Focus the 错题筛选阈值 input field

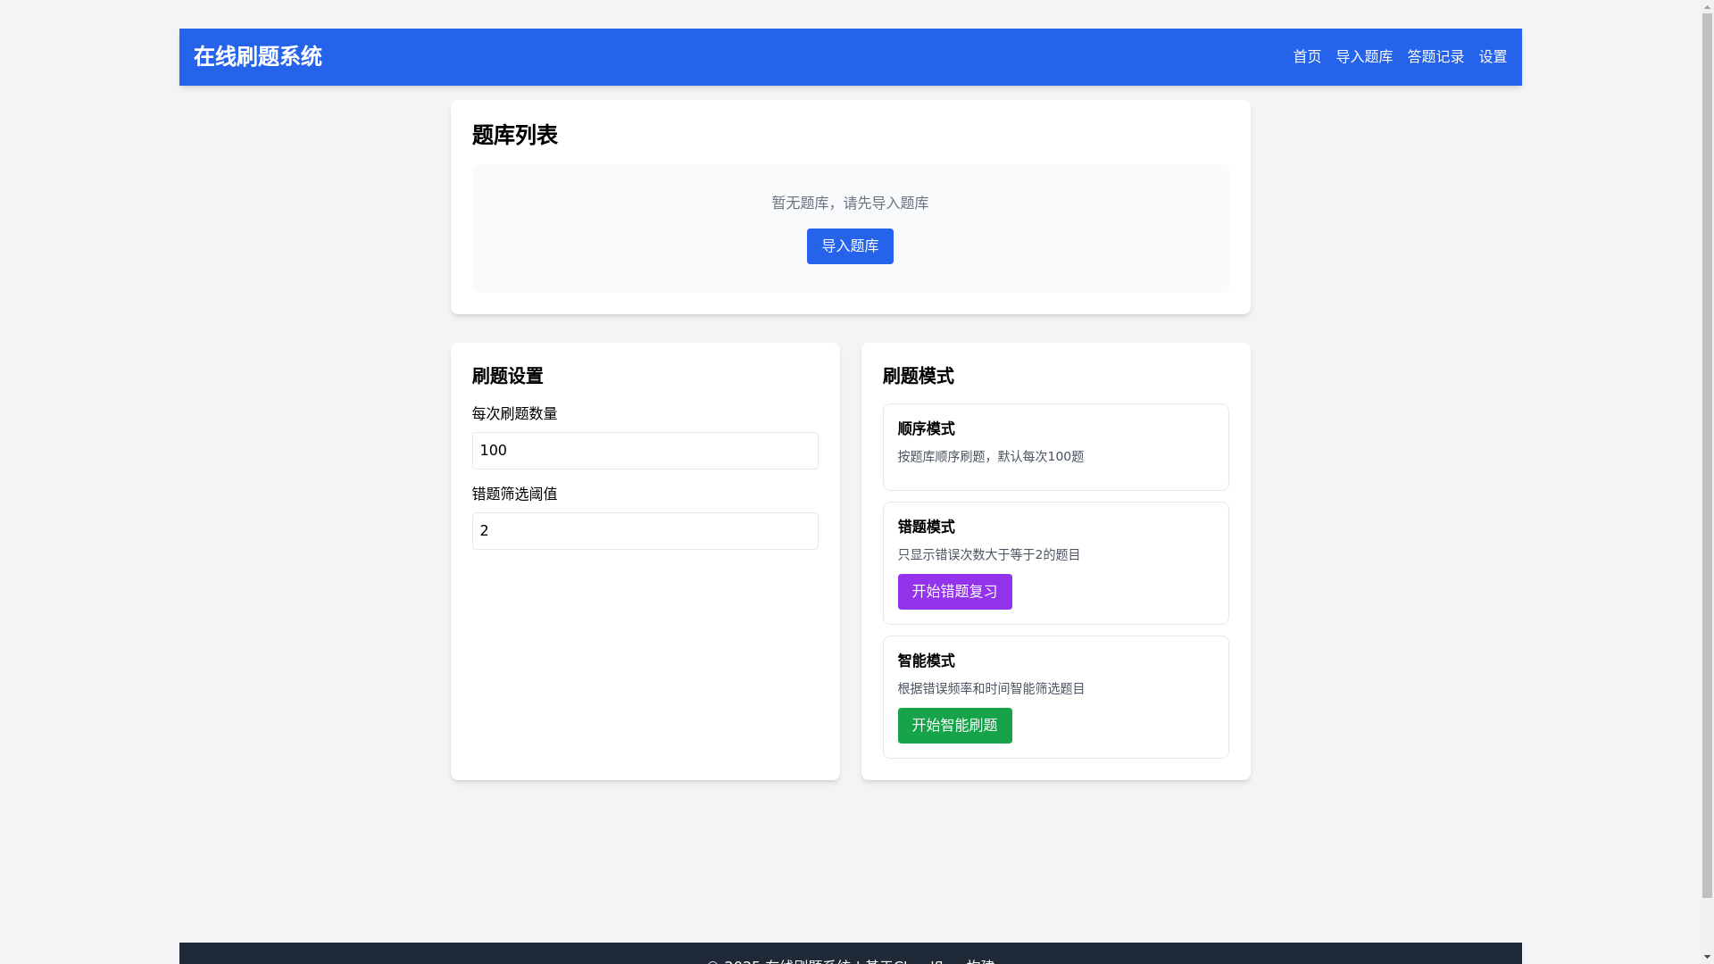click(x=645, y=531)
